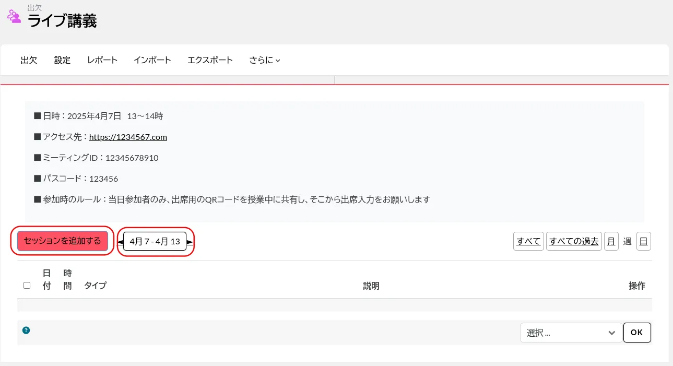
Task: Click the セッションを追加する button
Action: tap(62, 241)
